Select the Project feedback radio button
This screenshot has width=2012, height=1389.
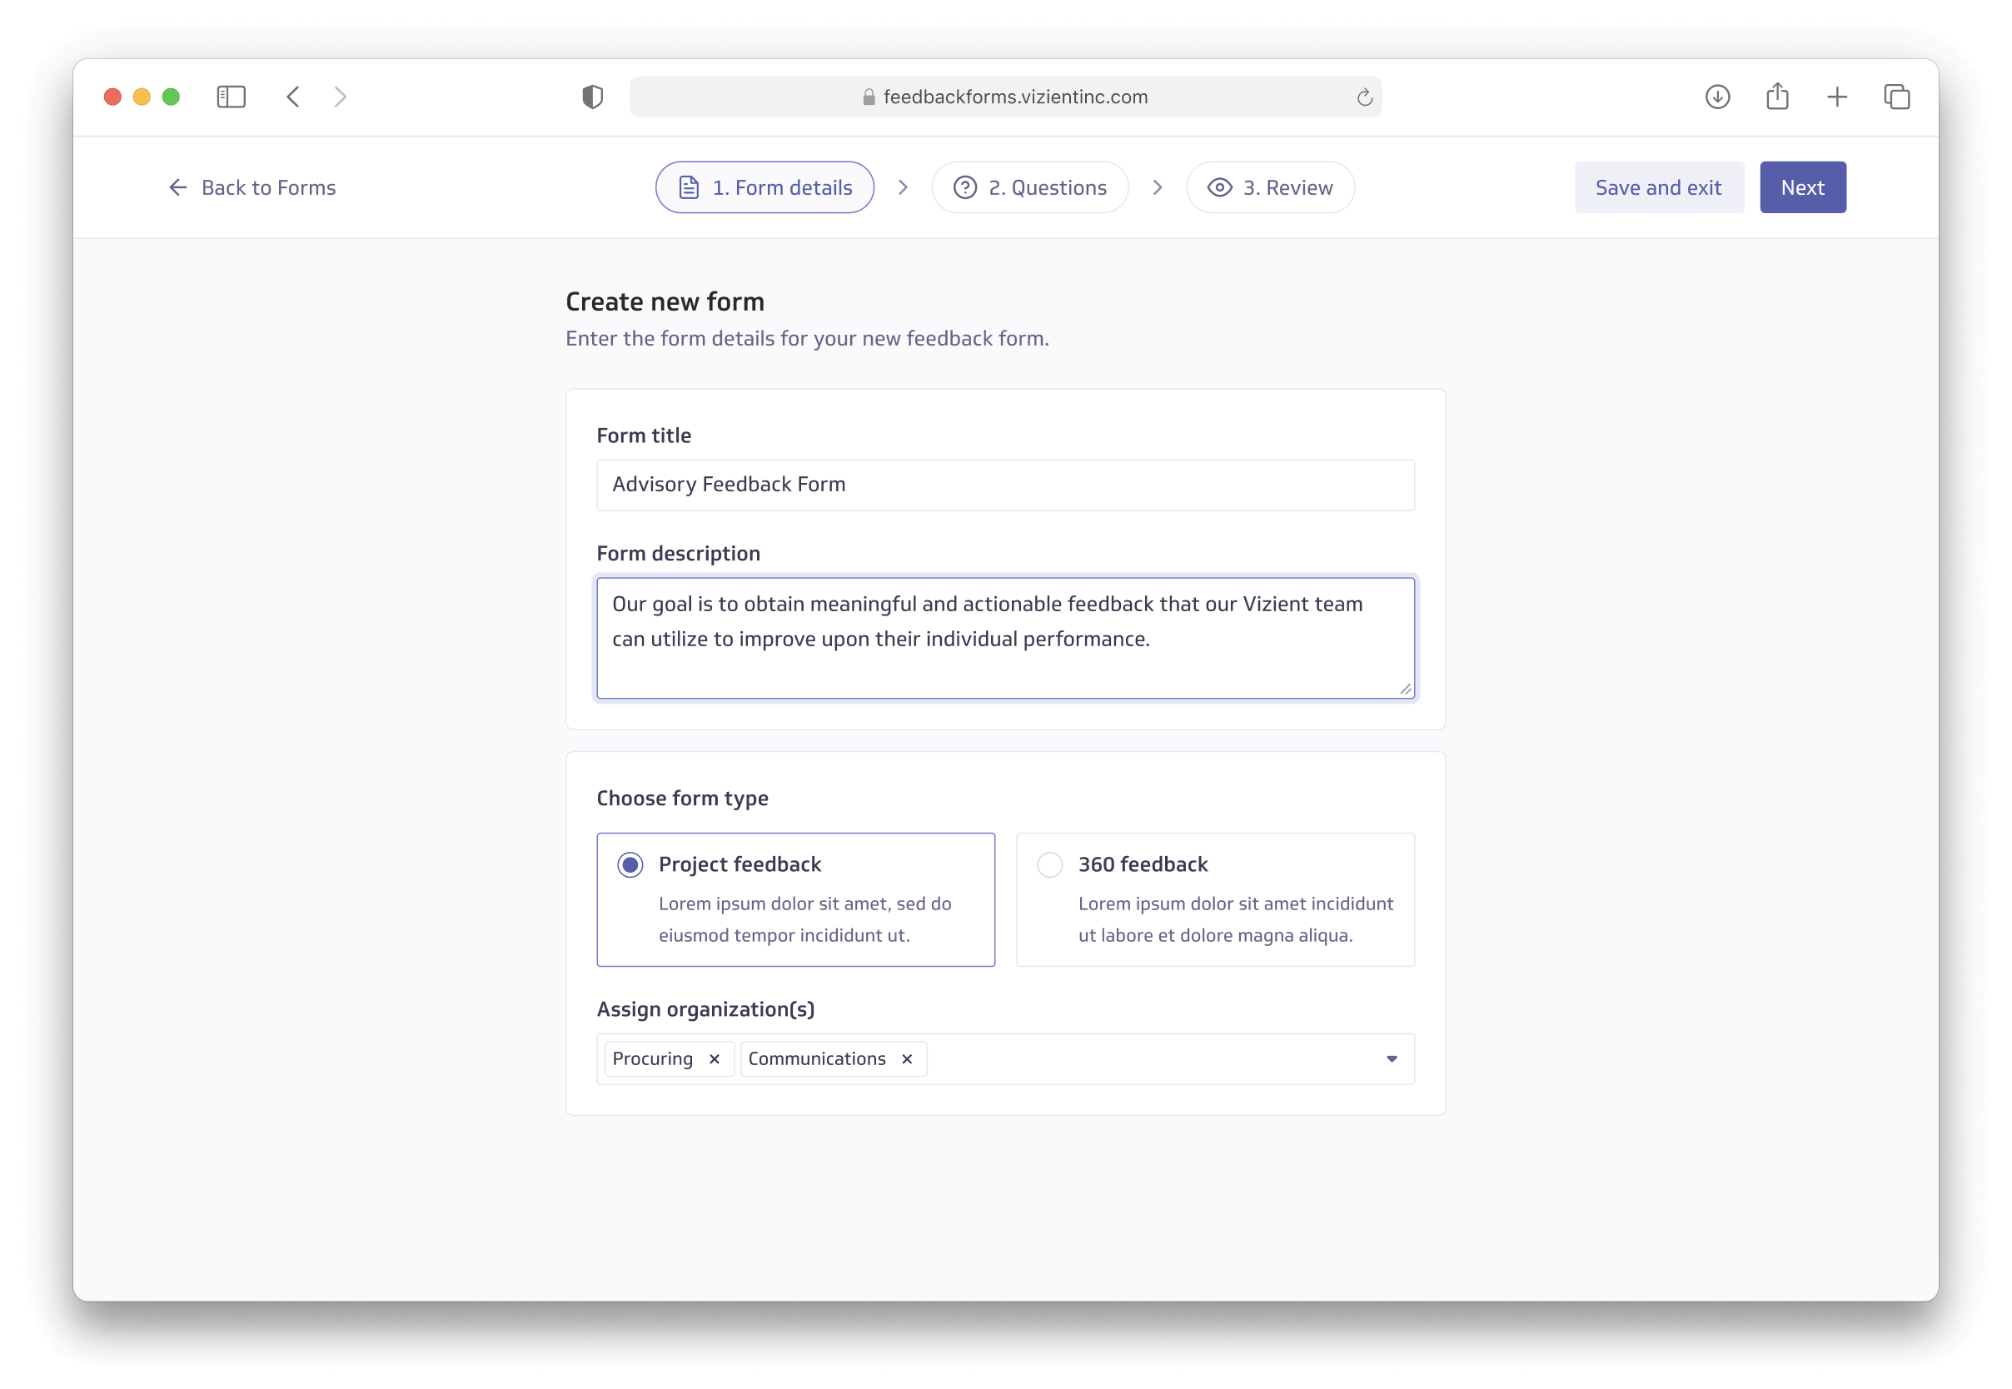point(630,864)
